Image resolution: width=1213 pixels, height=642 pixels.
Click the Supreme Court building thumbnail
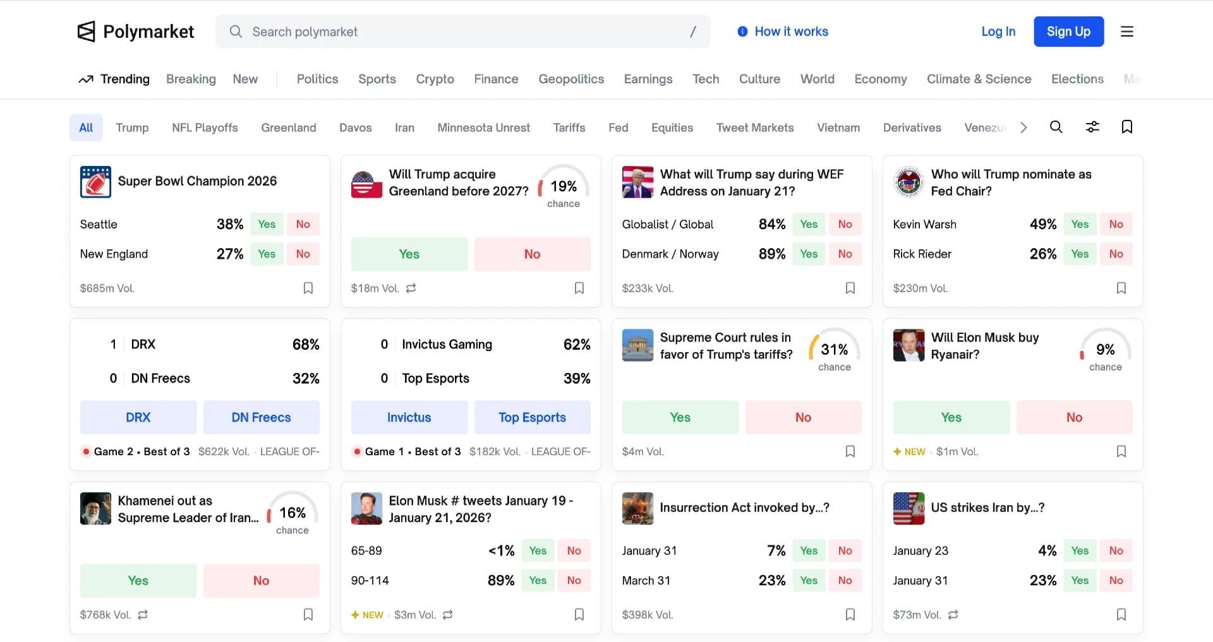pyautogui.click(x=637, y=345)
